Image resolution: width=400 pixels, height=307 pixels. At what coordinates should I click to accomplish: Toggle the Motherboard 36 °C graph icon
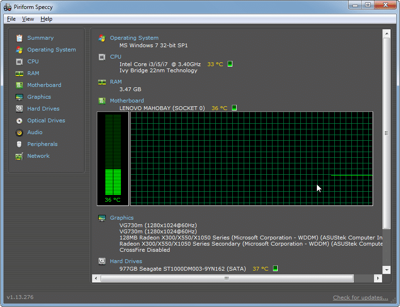pyautogui.click(x=234, y=108)
